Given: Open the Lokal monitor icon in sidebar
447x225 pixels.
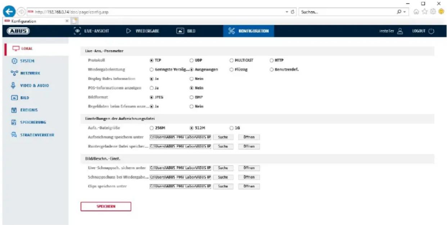Looking at the screenshot, I should pyautogui.click(x=16, y=49).
